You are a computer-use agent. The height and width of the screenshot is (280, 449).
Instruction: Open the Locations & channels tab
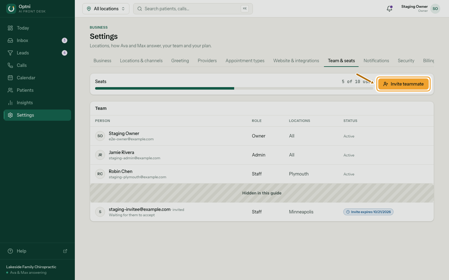[x=141, y=61]
